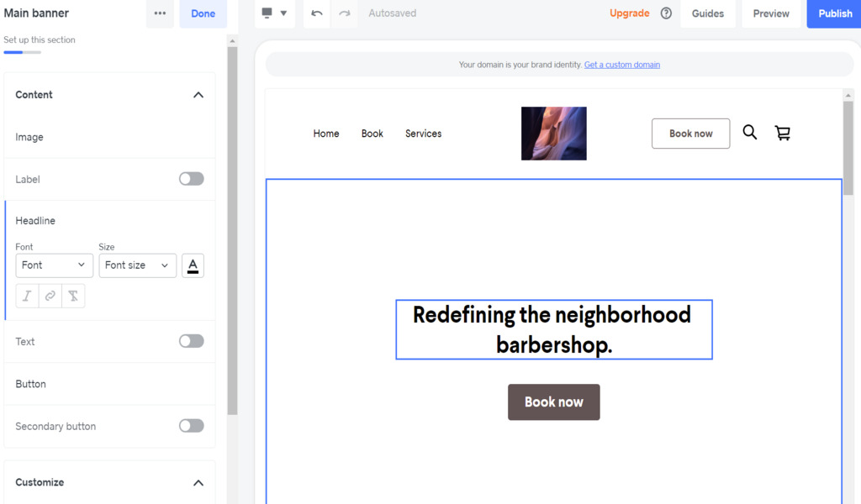Open the Button settings row
861x504 pixels.
[x=110, y=384]
